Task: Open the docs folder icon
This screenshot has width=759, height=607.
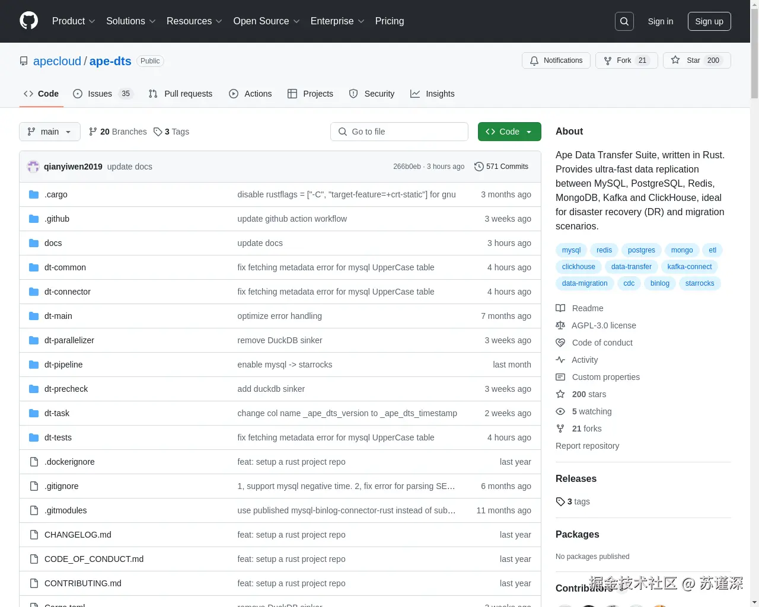Action: click(x=33, y=242)
